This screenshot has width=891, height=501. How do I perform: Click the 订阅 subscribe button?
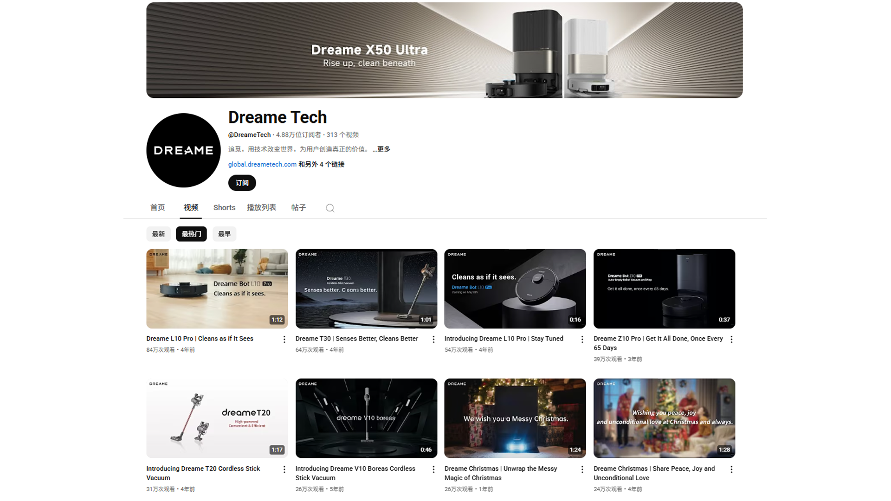click(x=242, y=183)
